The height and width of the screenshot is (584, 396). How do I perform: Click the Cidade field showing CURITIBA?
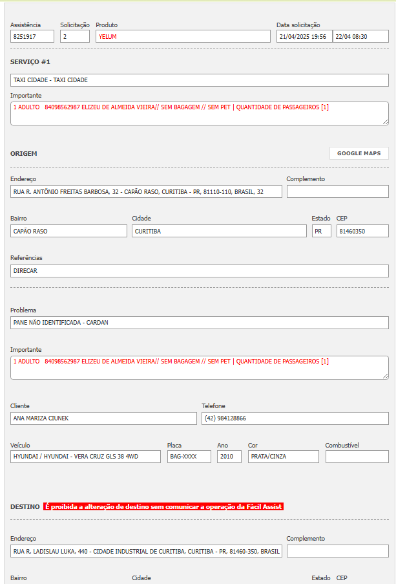coord(219,231)
